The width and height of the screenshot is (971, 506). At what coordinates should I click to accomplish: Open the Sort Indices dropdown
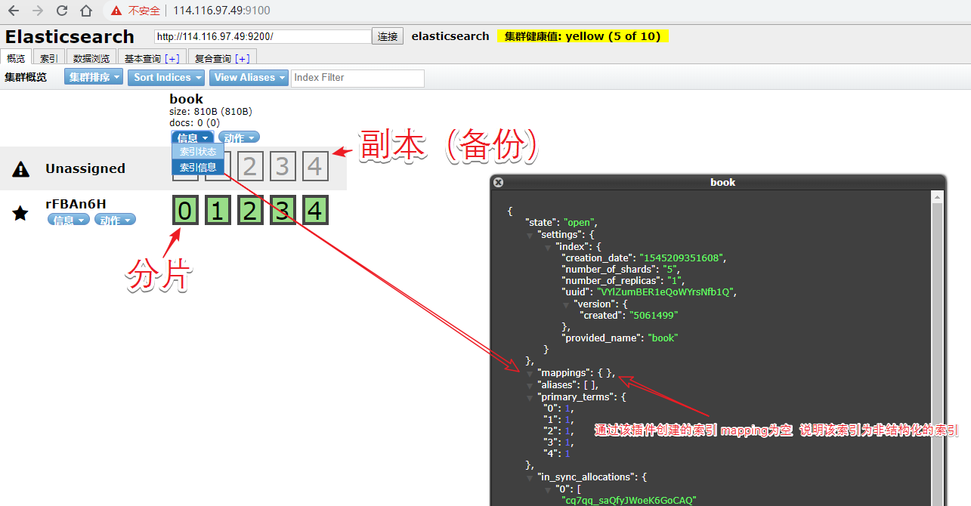(166, 77)
